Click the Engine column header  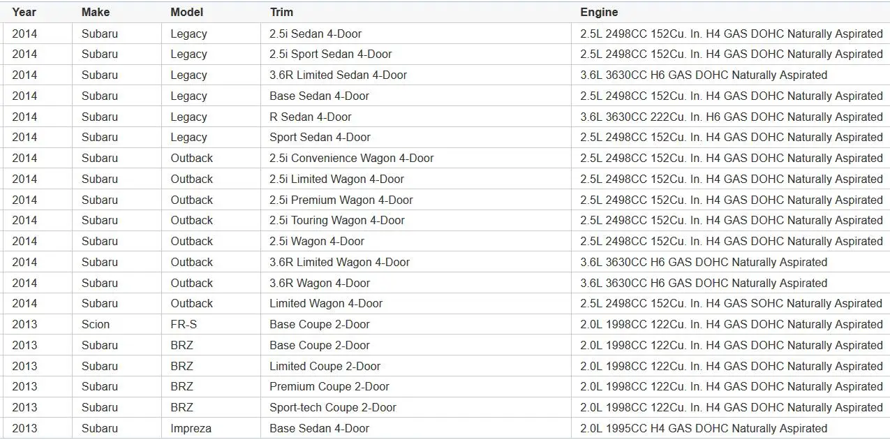click(730, 12)
